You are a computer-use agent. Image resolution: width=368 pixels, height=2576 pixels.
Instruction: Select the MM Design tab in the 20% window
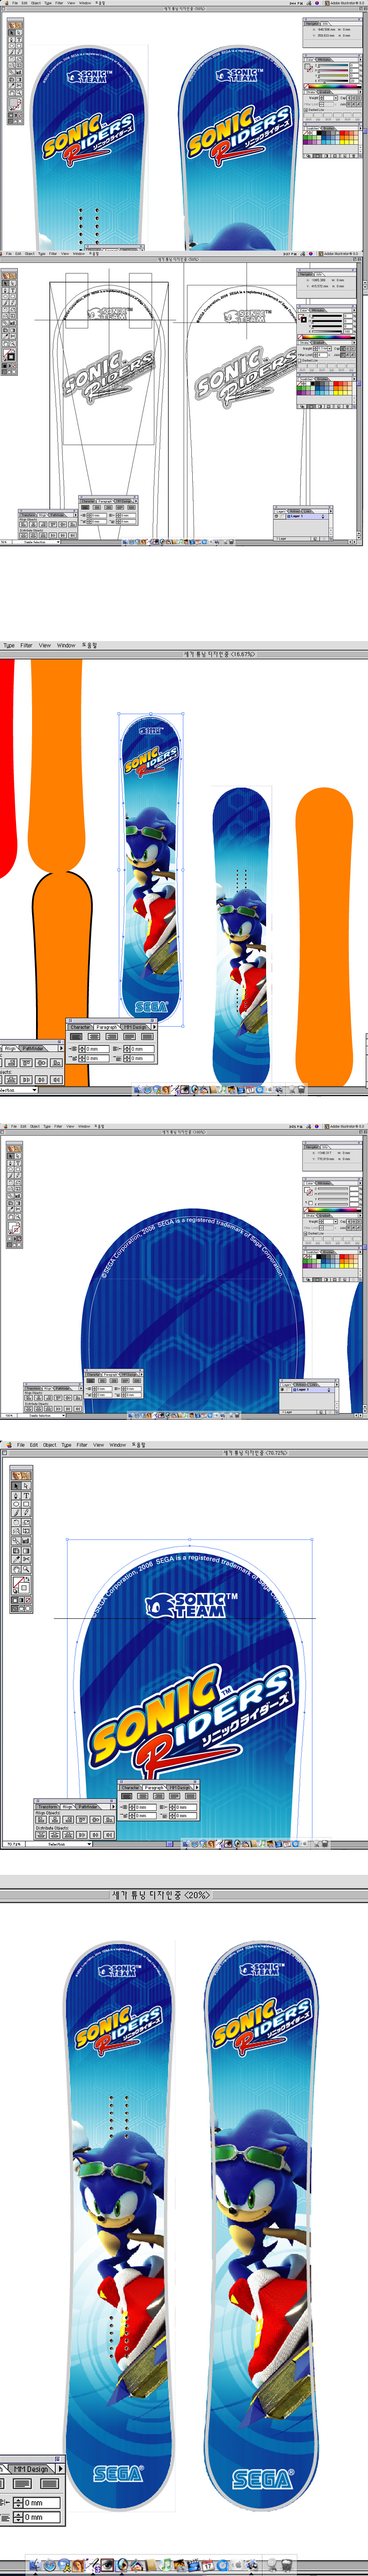click(x=31, y=2469)
